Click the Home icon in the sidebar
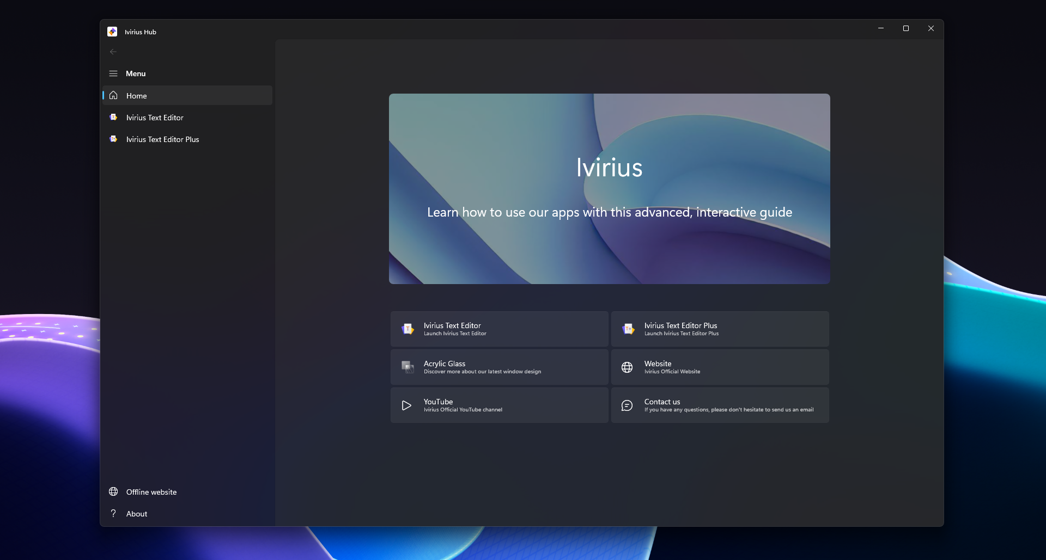 coord(113,95)
